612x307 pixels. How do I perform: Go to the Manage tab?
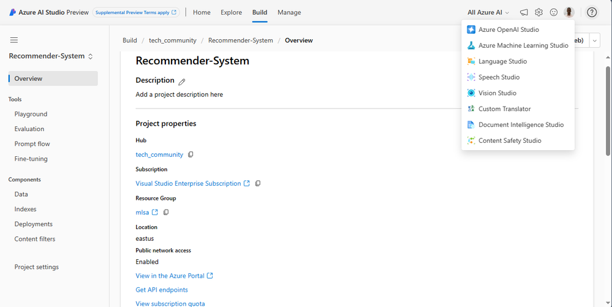click(x=289, y=12)
